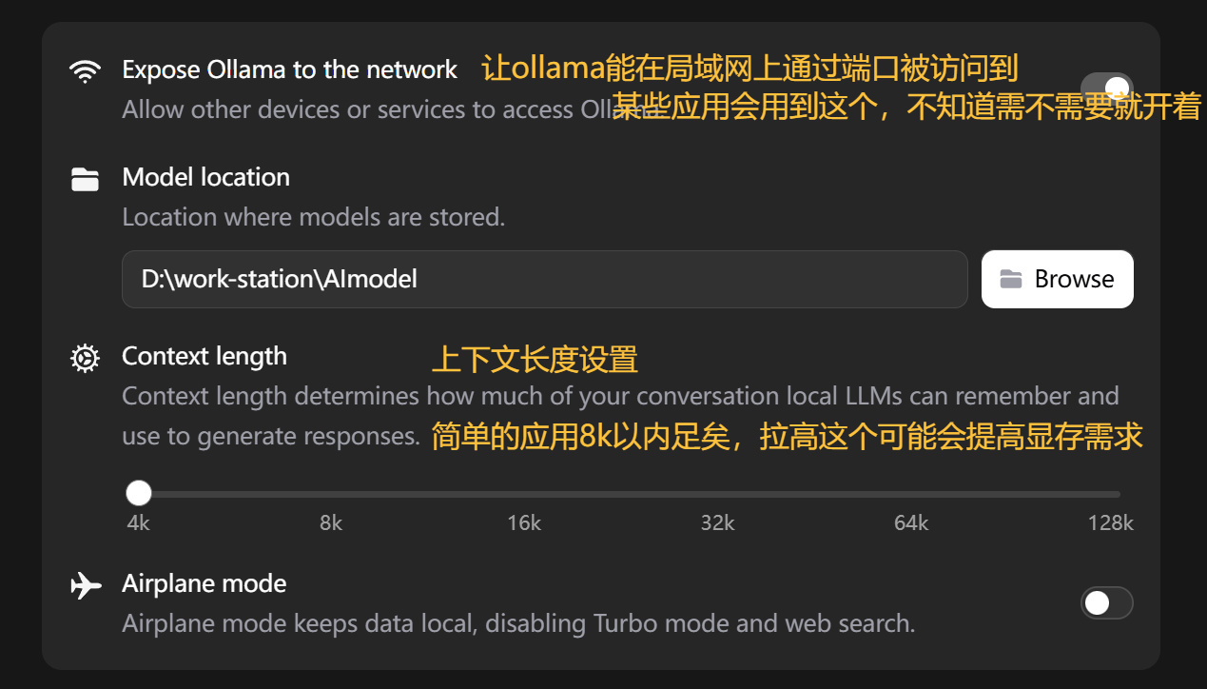Click the "Expose Ollama to the network" heading
Screen dimensions: 1207x689
(289, 69)
